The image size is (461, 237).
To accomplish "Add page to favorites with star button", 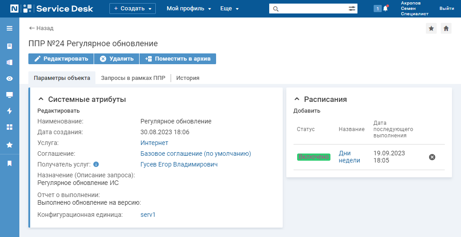I will (x=431, y=28).
